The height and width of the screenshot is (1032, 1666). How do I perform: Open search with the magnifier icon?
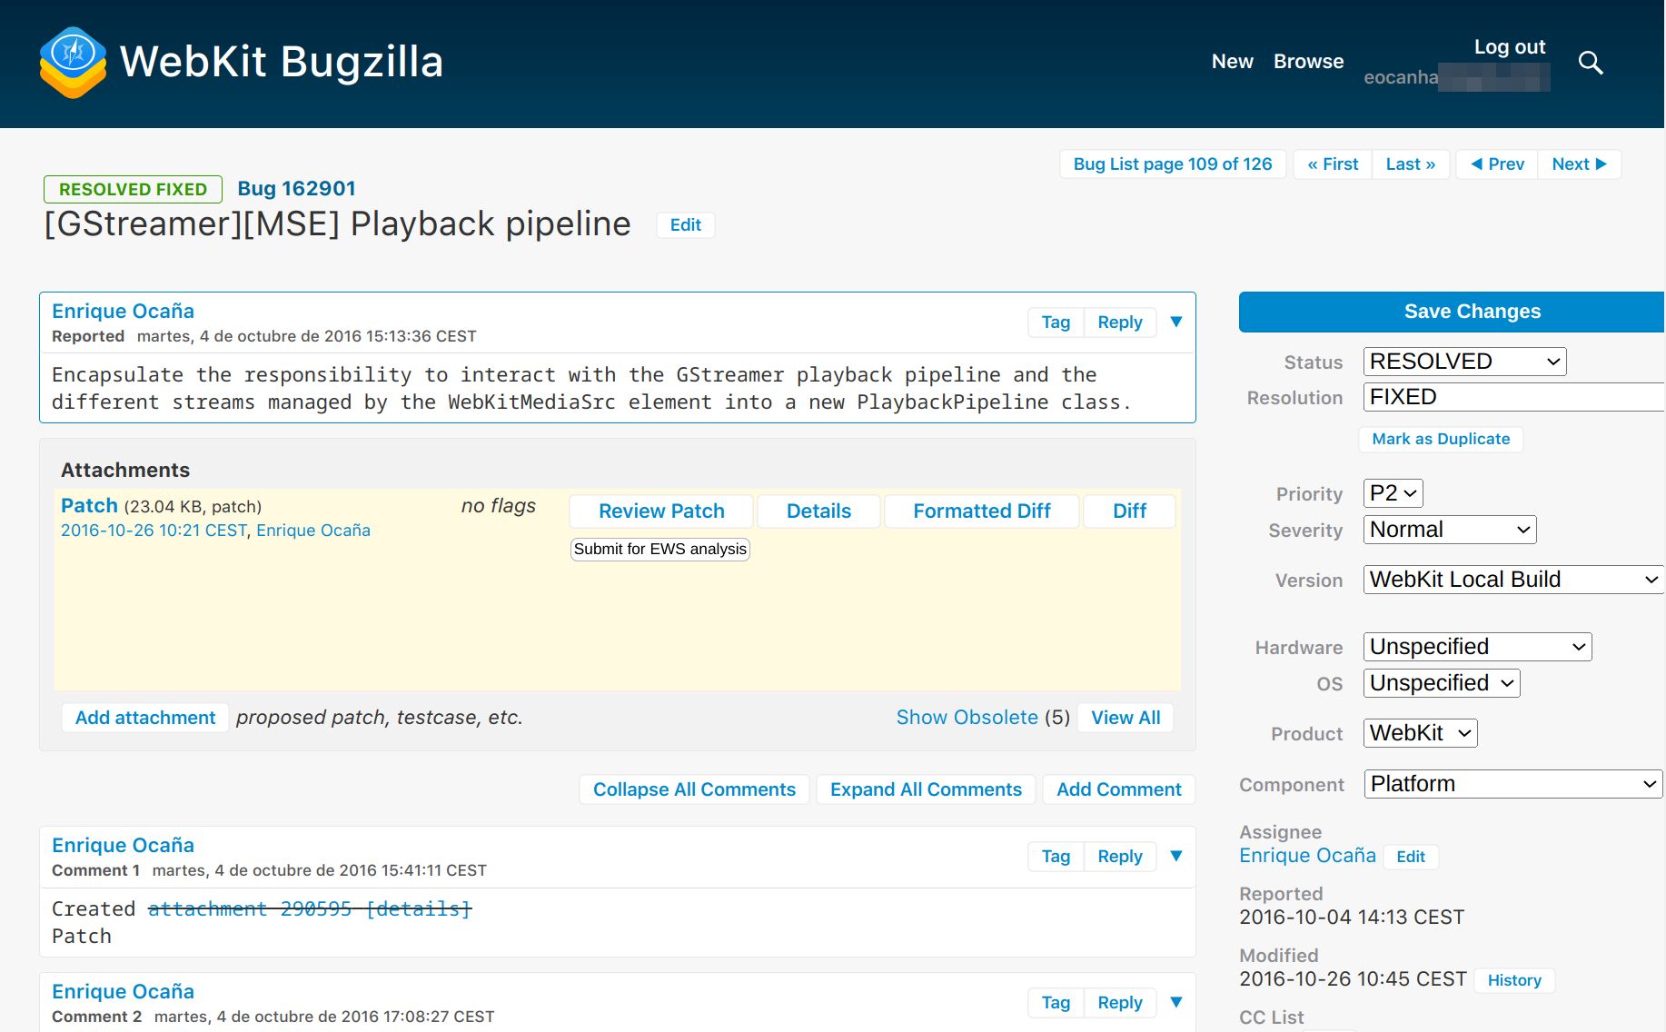(x=1591, y=63)
